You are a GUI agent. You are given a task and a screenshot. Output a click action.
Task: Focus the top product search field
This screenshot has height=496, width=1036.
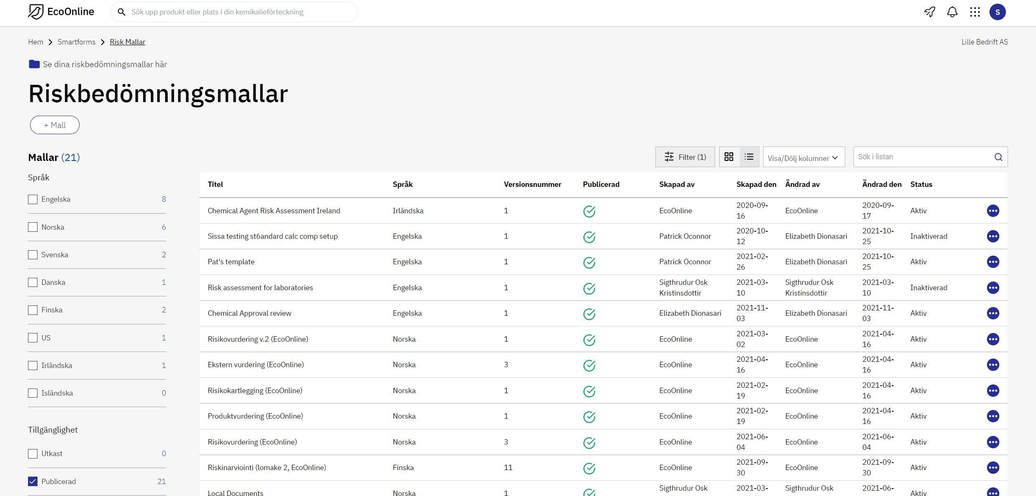click(234, 12)
